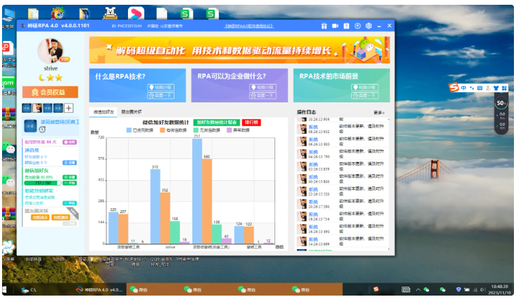This screenshot has width=516, height=299.
Task: Open the Windows Start button
Action: tap(5, 290)
